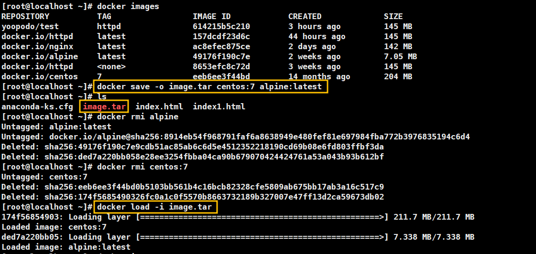Click the 7.05 MB size value

click(400, 57)
